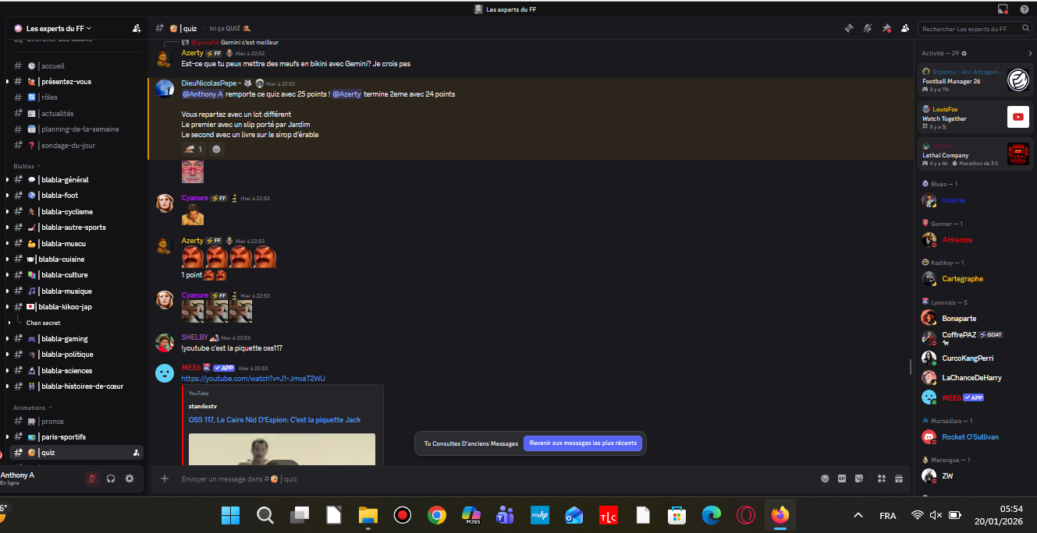Screen dimensions: 1037x533
Task: Click the gift icon in message bar
Action: coord(899,478)
